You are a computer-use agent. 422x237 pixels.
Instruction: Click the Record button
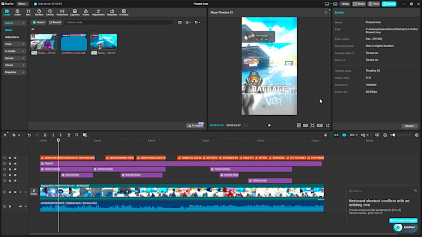(55, 22)
